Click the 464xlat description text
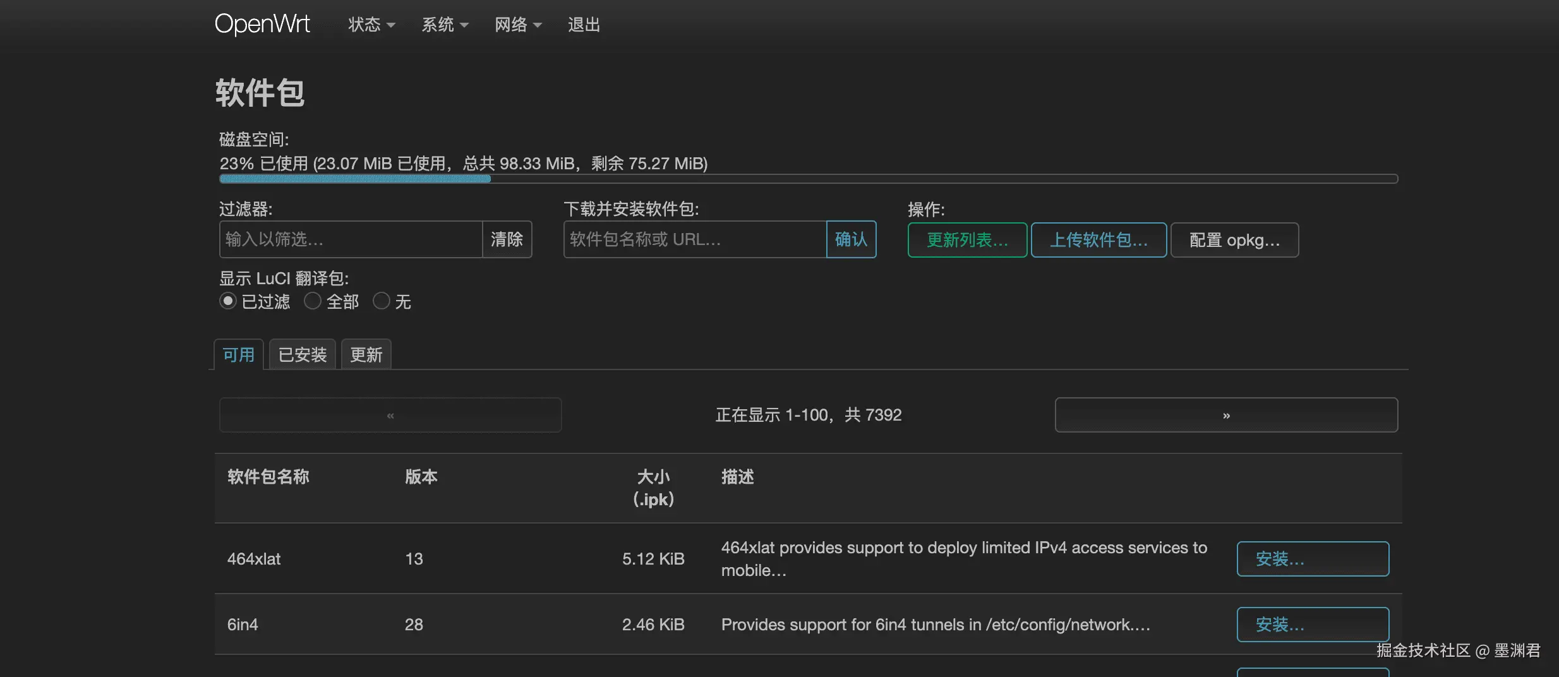 (x=965, y=559)
